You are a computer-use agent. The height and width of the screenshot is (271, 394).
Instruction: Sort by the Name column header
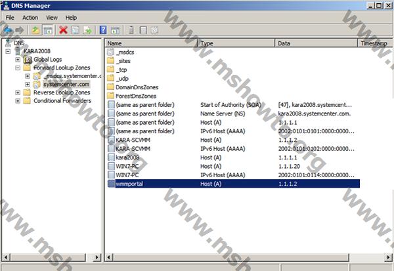151,43
